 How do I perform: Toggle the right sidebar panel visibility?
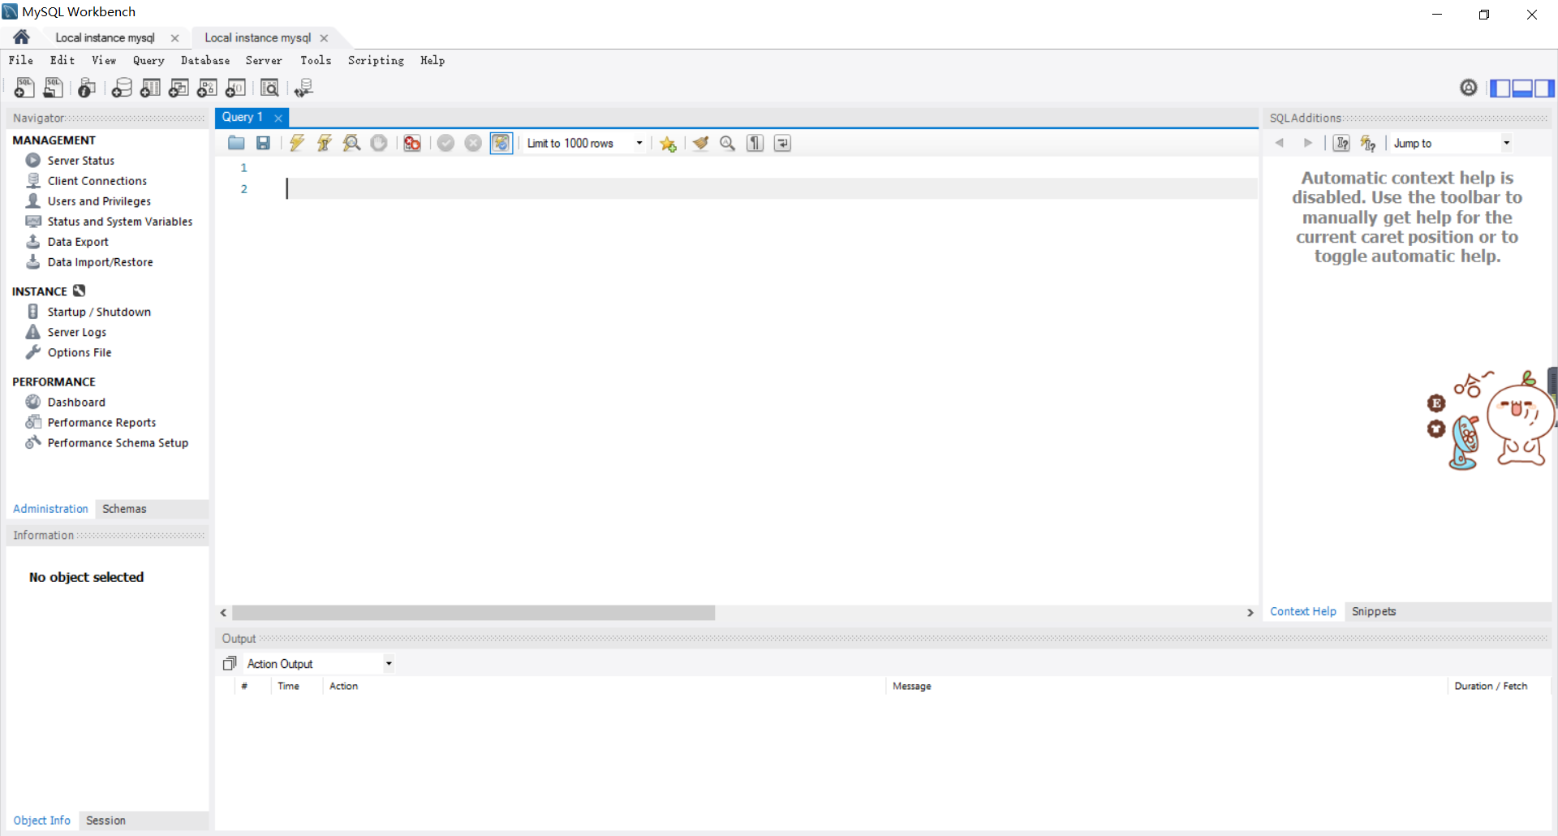pos(1544,88)
